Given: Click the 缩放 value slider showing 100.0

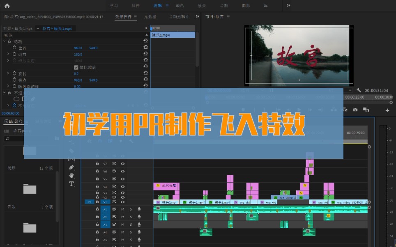Looking at the screenshot, I should pyautogui.click(x=78, y=54).
